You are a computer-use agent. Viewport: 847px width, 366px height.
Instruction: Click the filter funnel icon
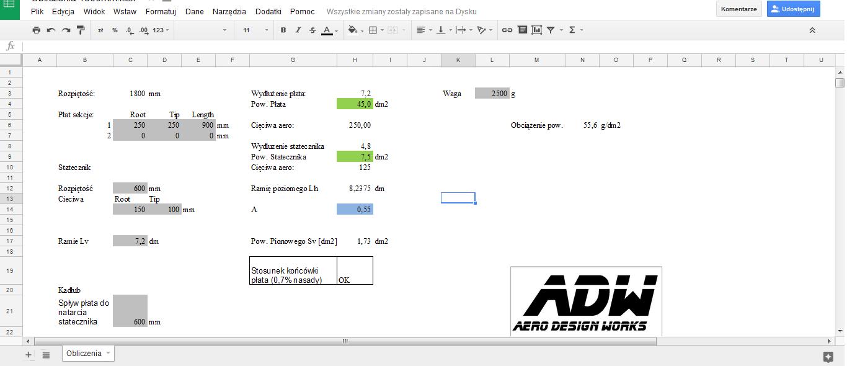551,30
